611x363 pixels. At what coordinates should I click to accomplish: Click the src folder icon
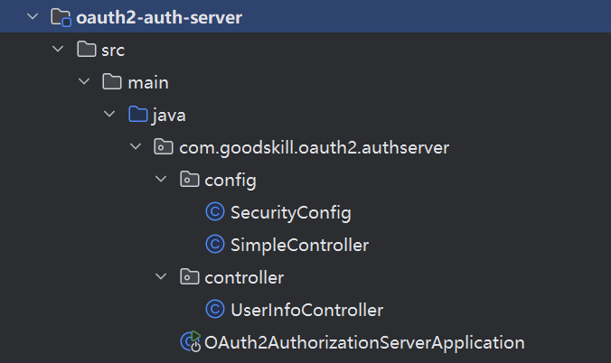click(87, 50)
